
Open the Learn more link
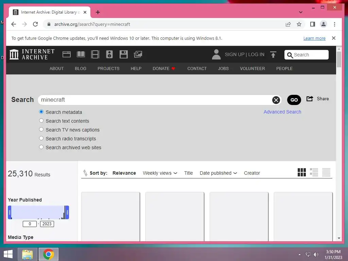[314, 38]
